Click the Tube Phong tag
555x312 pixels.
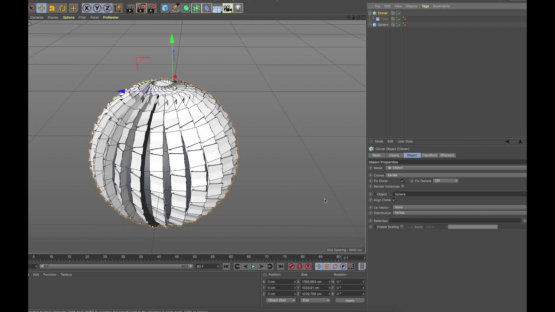[405, 19]
